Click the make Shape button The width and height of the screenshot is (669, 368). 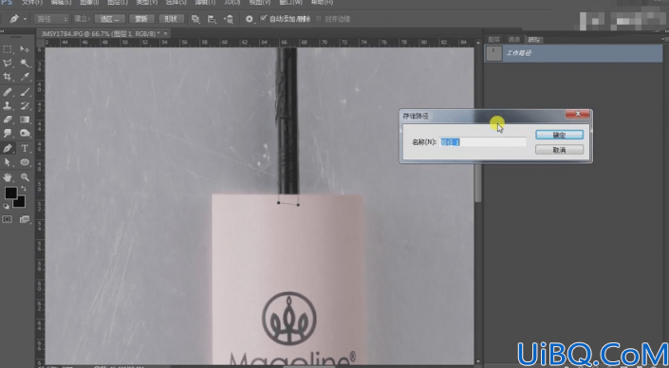171,19
